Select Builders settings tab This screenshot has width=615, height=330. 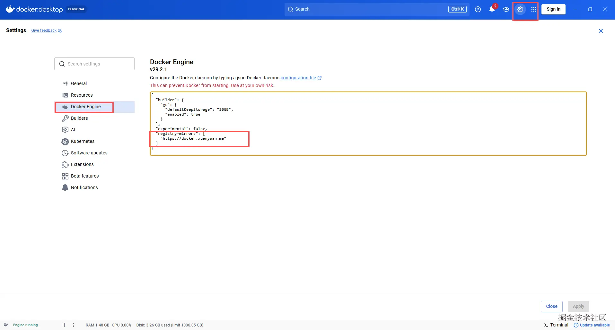(x=94, y=118)
